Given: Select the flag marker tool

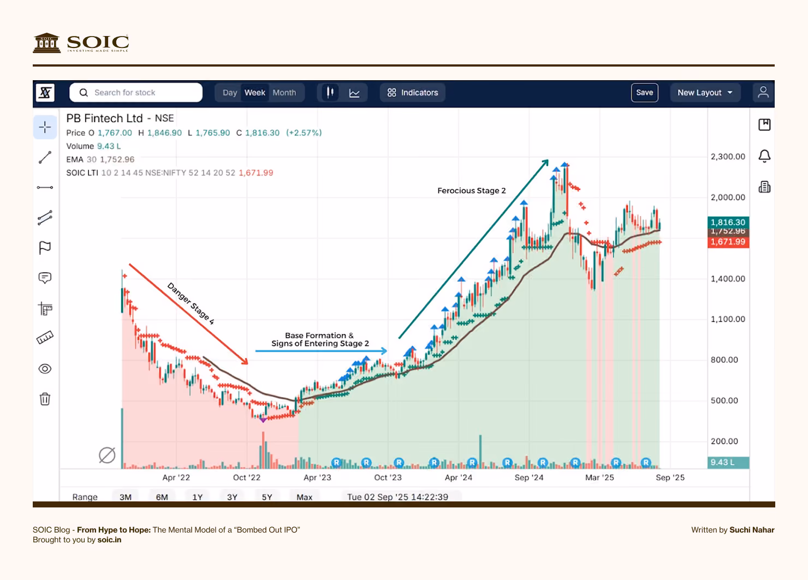Looking at the screenshot, I should click(x=45, y=248).
